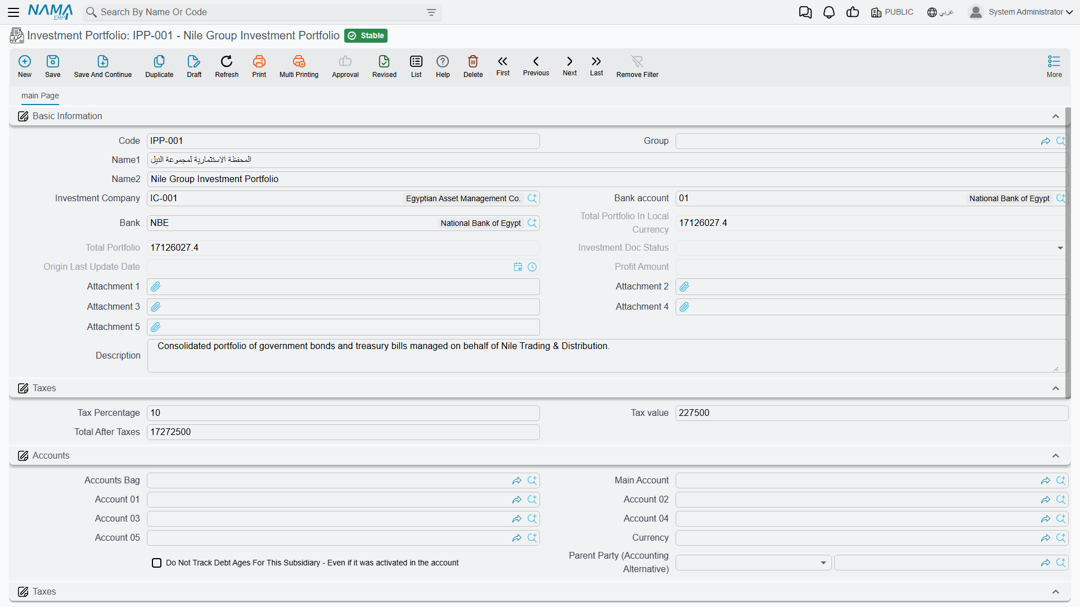The width and height of the screenshot is (1080, 607).
Task: Open Investment Doc Status dropdown
Action: pyautogui.click(x=1060, y=248)
